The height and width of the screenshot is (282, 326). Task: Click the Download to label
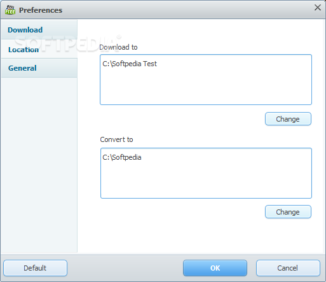118,47
